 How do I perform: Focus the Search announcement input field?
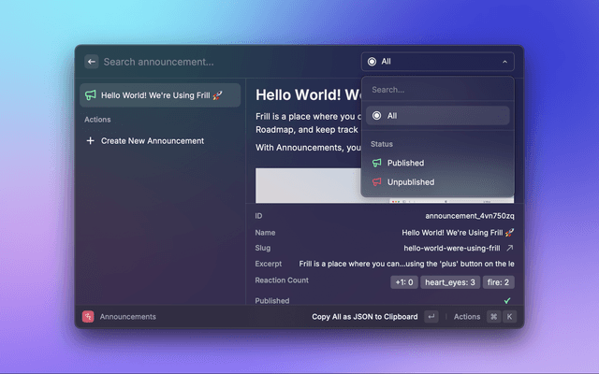coord(225,62)
